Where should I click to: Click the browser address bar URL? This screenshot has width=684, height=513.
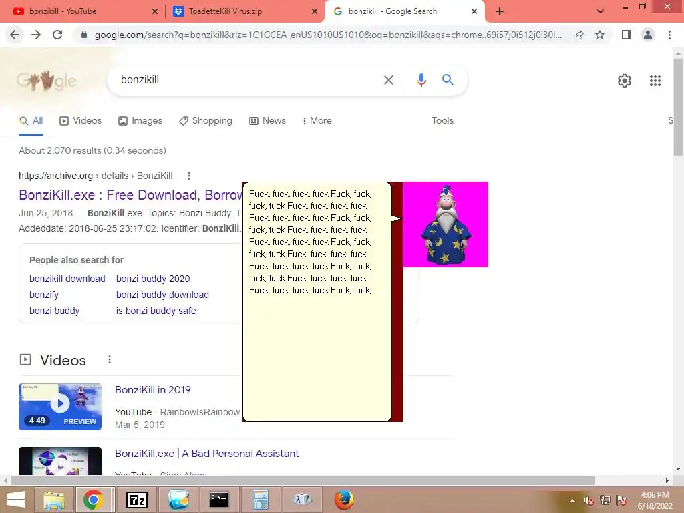[x=328, y=35]
